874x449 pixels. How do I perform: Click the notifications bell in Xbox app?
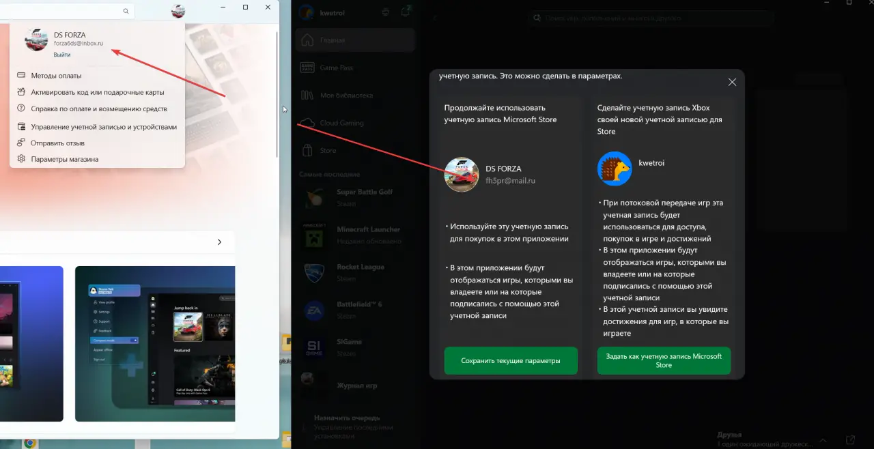(407, 12)
